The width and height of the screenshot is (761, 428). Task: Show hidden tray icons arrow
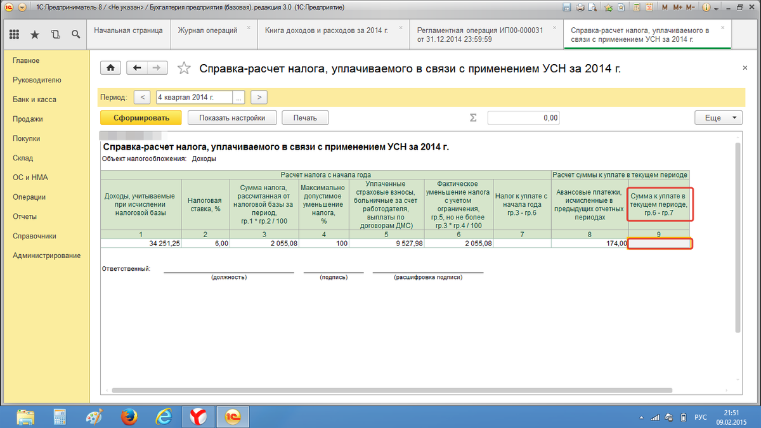pos(641,417)
